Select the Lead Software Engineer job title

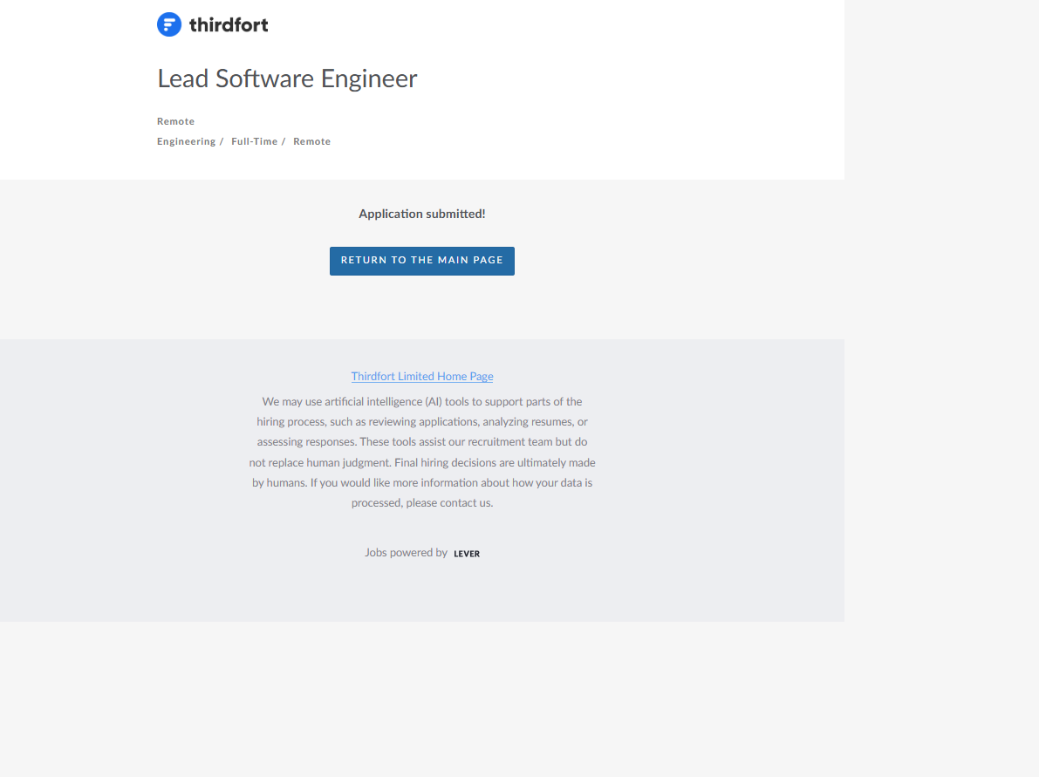click(x=287, y=78)
